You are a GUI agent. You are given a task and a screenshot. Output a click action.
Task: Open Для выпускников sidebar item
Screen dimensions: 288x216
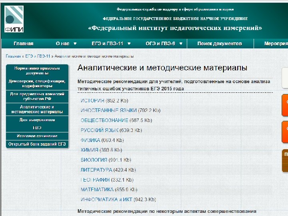[37, 120]
